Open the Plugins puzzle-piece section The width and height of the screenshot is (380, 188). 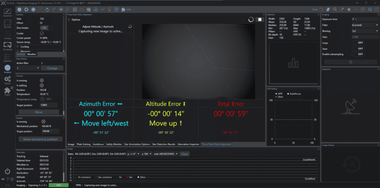click(x=8, y=91)
